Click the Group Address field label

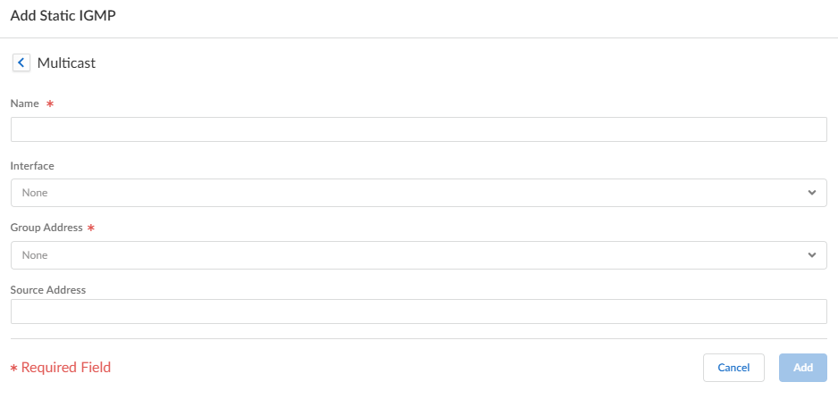click(46, 228)
